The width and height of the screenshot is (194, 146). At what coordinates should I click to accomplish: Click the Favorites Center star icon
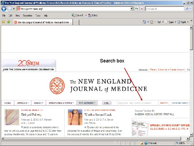point(3,22)
